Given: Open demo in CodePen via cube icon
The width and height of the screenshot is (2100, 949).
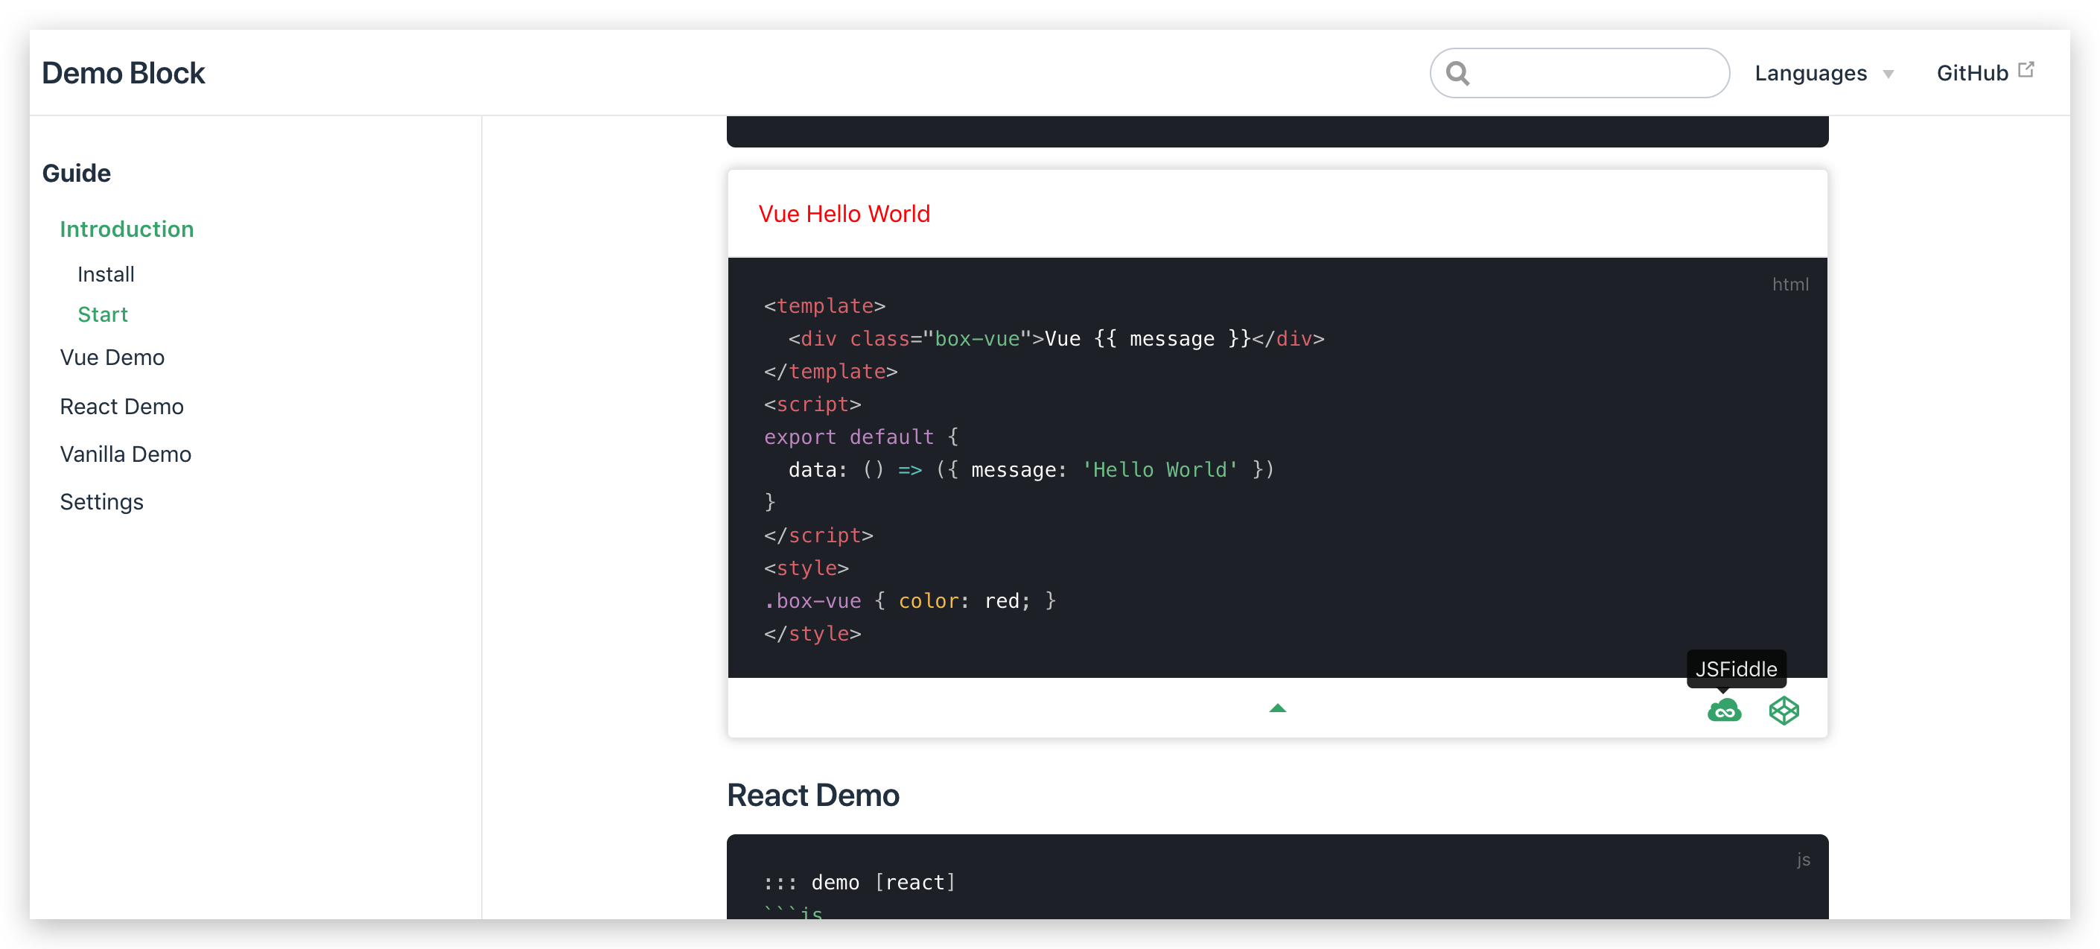Looking at the screenshot, I should click(x=1783, y=711).
